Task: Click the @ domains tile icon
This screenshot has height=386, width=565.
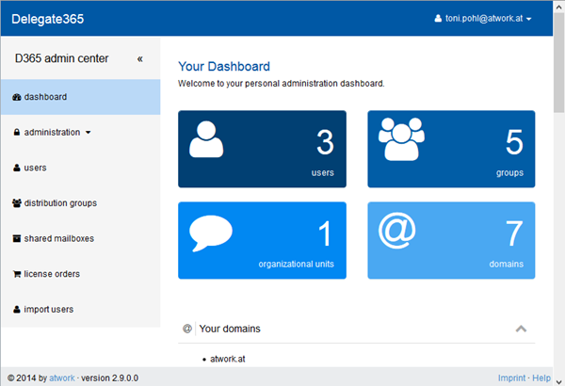Action: (x=396, y=232)
